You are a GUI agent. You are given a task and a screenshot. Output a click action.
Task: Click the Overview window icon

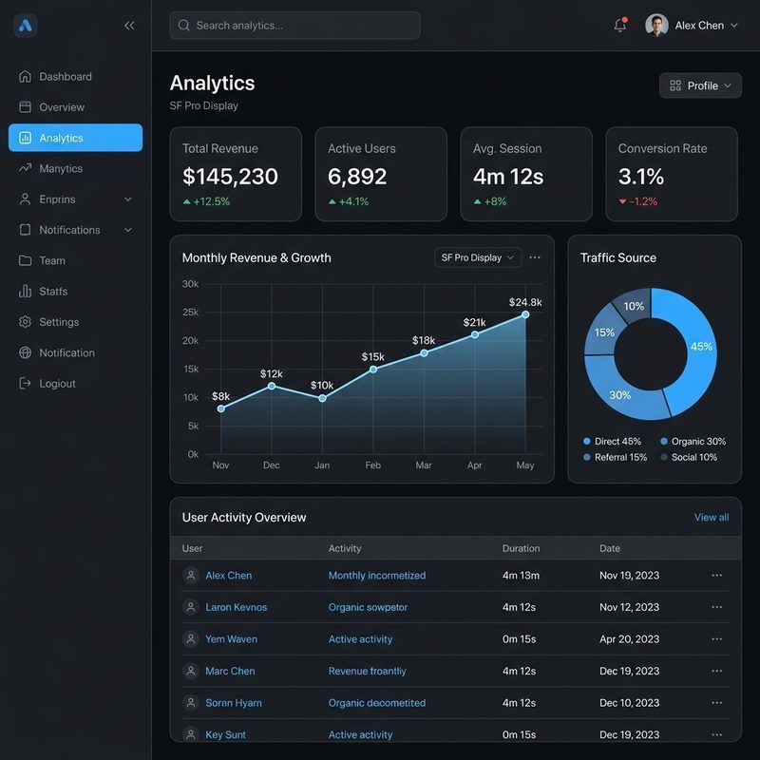tap(25, 107)
